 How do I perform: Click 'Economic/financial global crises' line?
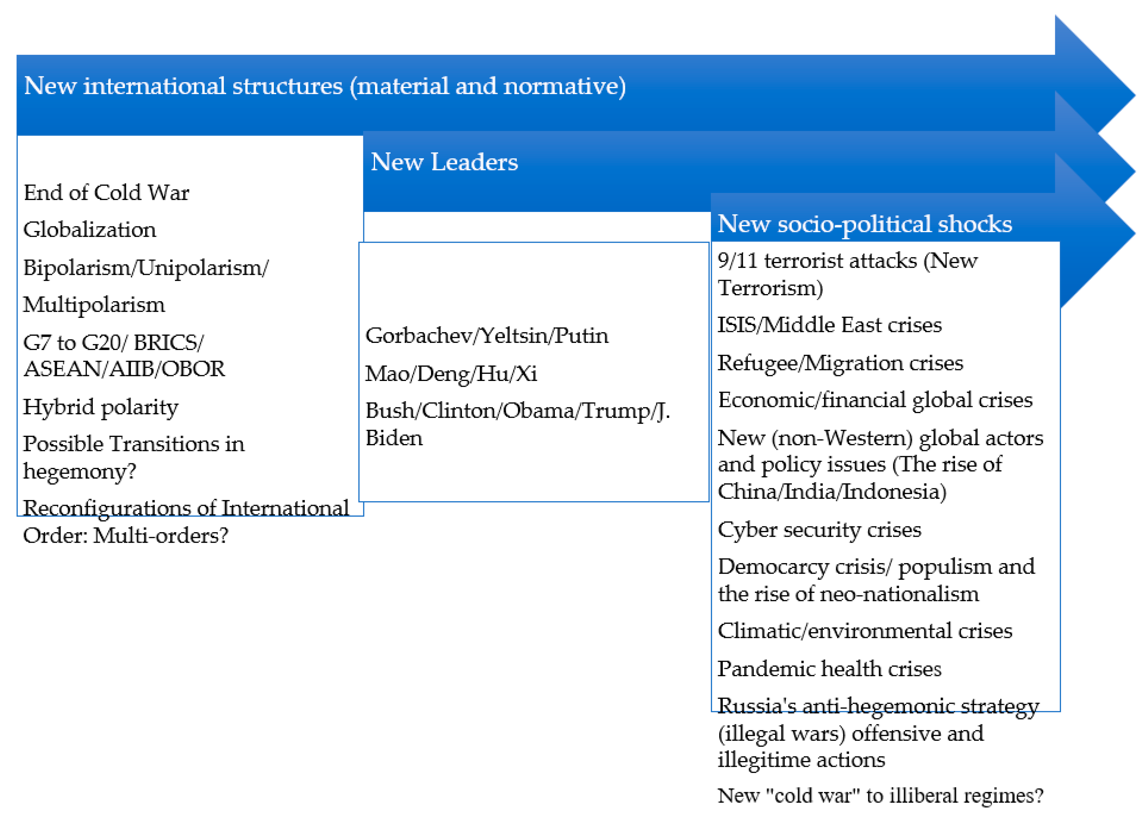tap(875, 400)
